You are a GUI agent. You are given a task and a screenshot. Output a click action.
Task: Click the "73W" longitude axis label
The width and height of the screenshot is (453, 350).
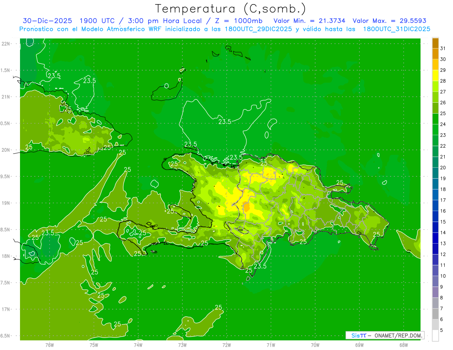pyautogui.click(x=182, y=345)
